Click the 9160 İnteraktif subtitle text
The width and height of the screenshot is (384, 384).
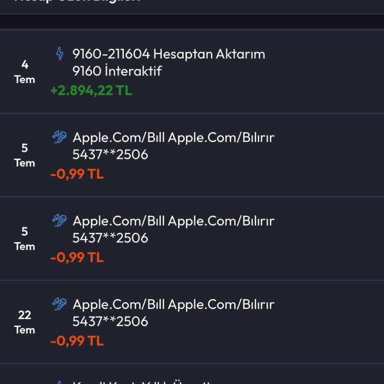click(117, 70)
